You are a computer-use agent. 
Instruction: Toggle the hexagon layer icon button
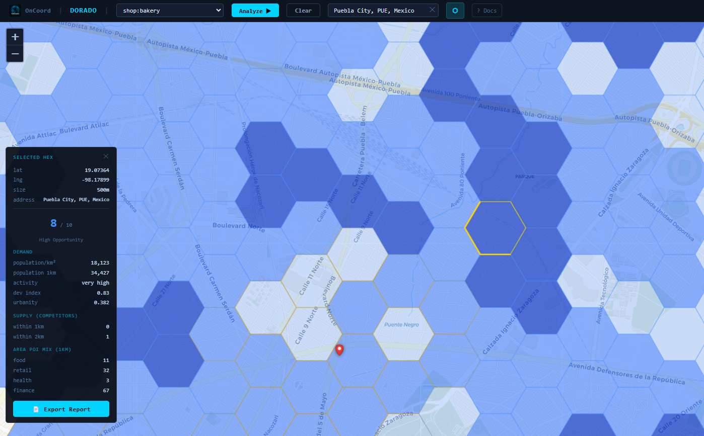pyautogui.click(x=455, y=11)
